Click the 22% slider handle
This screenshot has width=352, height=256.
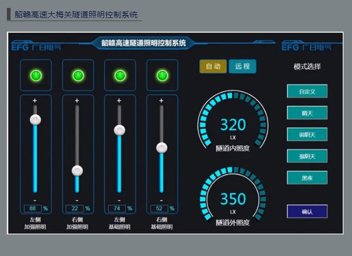[x=78, y=170]
